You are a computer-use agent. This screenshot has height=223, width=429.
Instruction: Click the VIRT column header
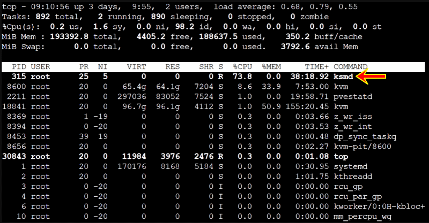136,67
